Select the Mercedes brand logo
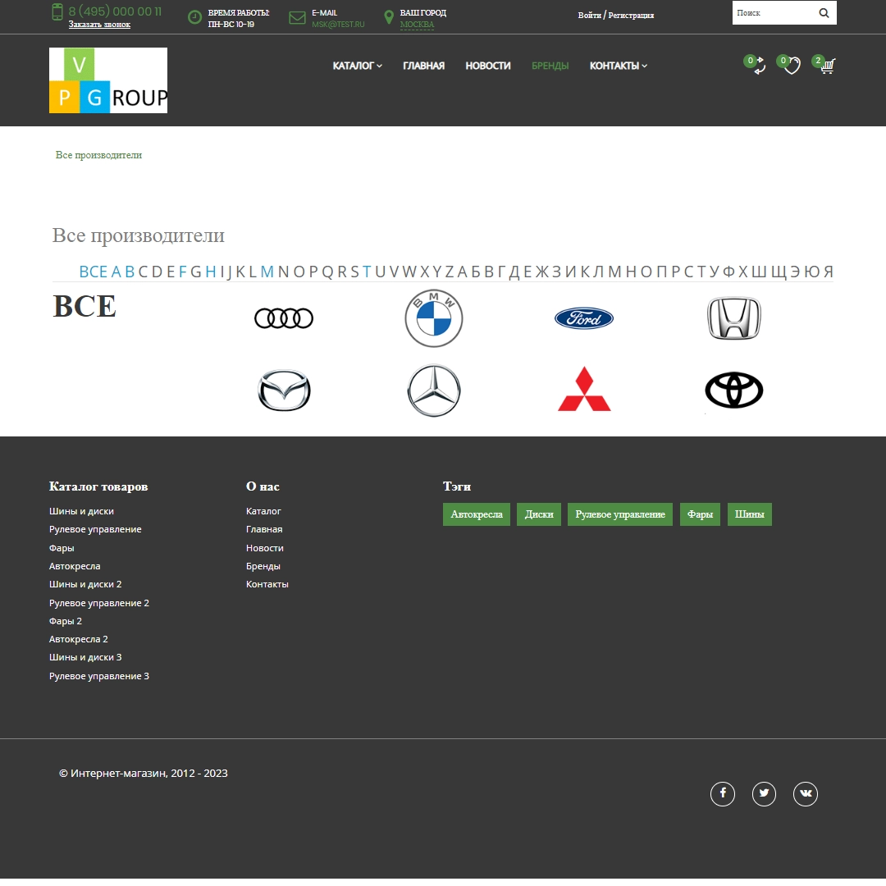 click(x=433, y=390)
